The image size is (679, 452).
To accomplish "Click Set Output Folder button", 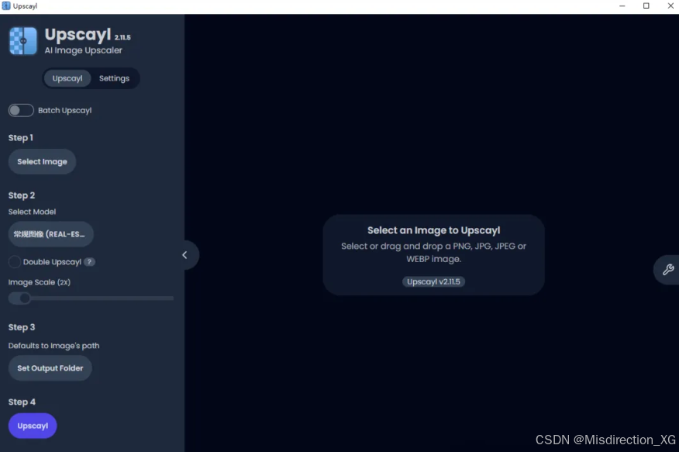I will [x=50, y=368].
